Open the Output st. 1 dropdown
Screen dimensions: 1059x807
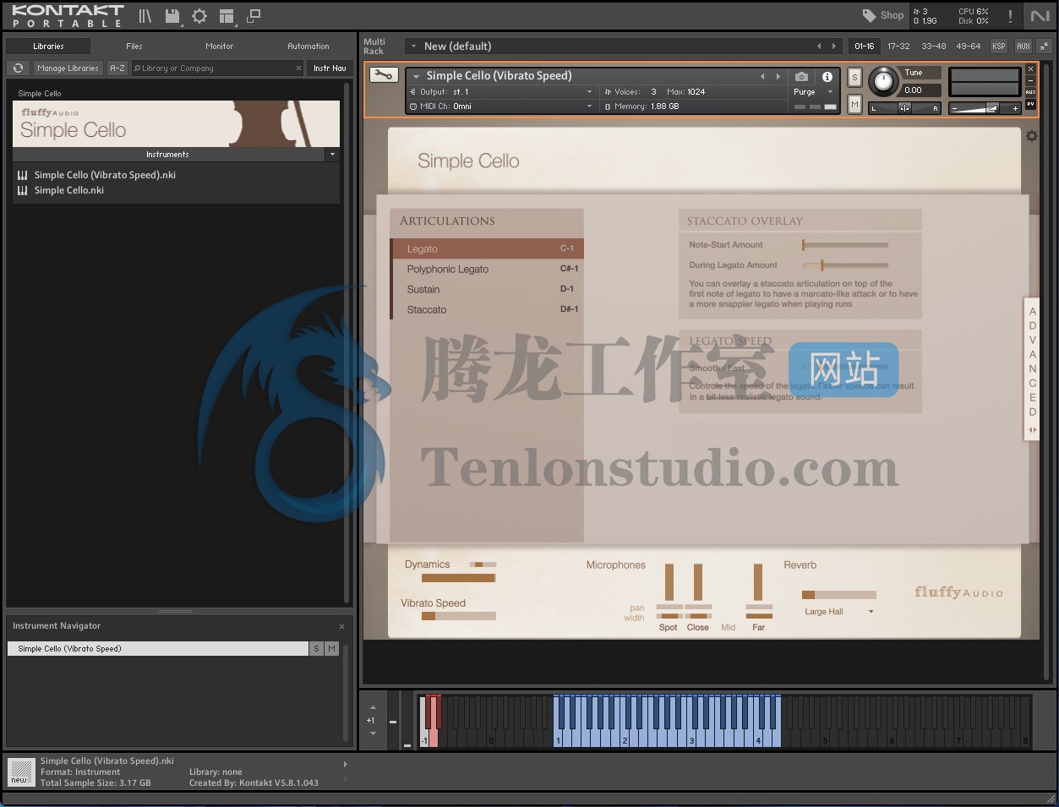pos(502,92)
